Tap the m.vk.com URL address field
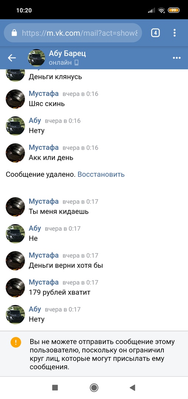This screenshot has height=399, width=188. point(73,33)
